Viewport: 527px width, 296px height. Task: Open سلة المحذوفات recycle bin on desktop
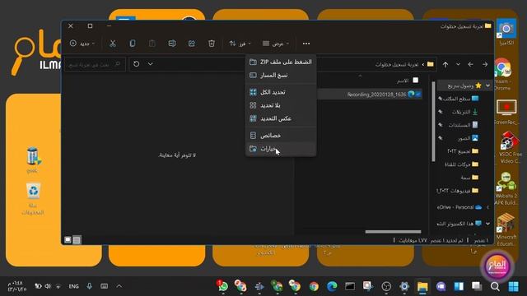pyautogui.click(x=33, y=199)
